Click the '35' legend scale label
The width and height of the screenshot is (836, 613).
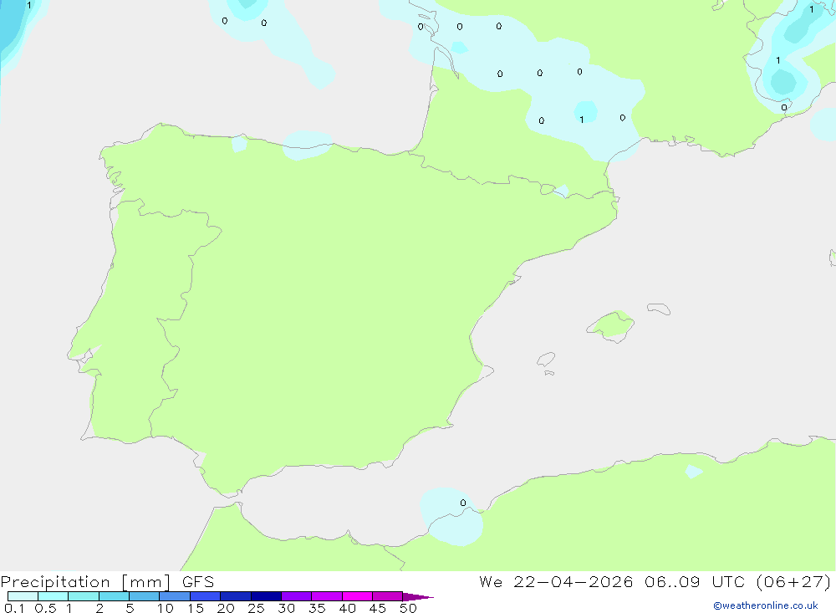317,608
